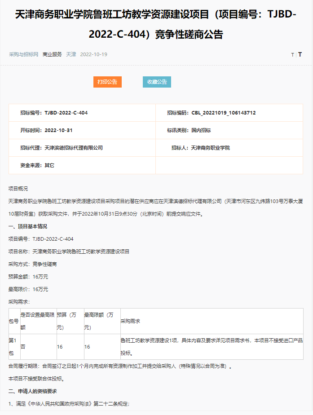313x415 pixels.
Task: Select the 商业服务 category link
Action: point(52,54)
